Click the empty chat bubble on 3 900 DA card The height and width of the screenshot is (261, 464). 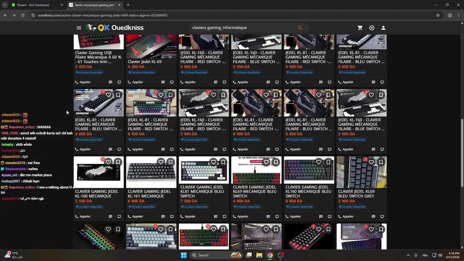[382, 216]
